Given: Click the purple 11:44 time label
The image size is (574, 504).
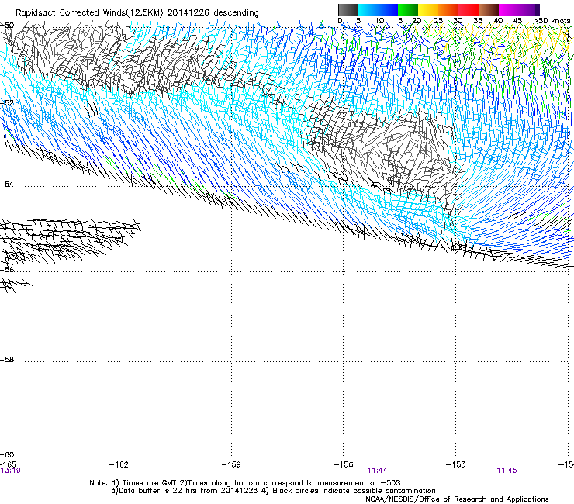Looking at the screenshot, I should tap(378, 471).
